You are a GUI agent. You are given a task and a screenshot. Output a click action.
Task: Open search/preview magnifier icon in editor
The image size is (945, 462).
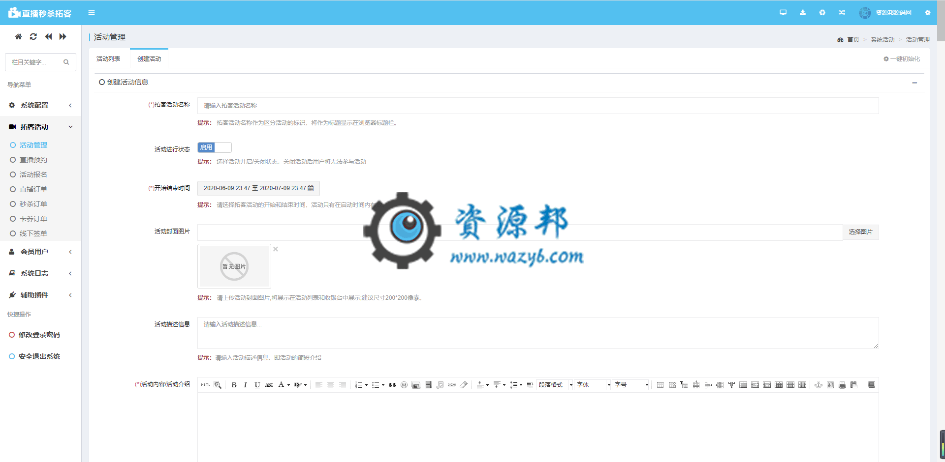point(218,385)
